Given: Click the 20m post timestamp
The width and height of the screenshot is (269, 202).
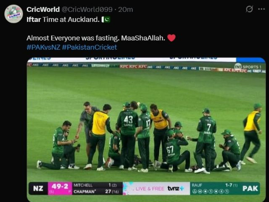Looking at the screenshot, I should click(x=126, y=9).
